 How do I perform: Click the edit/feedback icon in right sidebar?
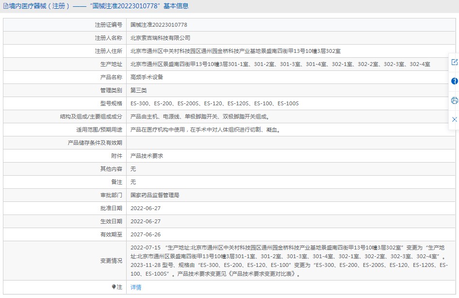click(454, 62)
